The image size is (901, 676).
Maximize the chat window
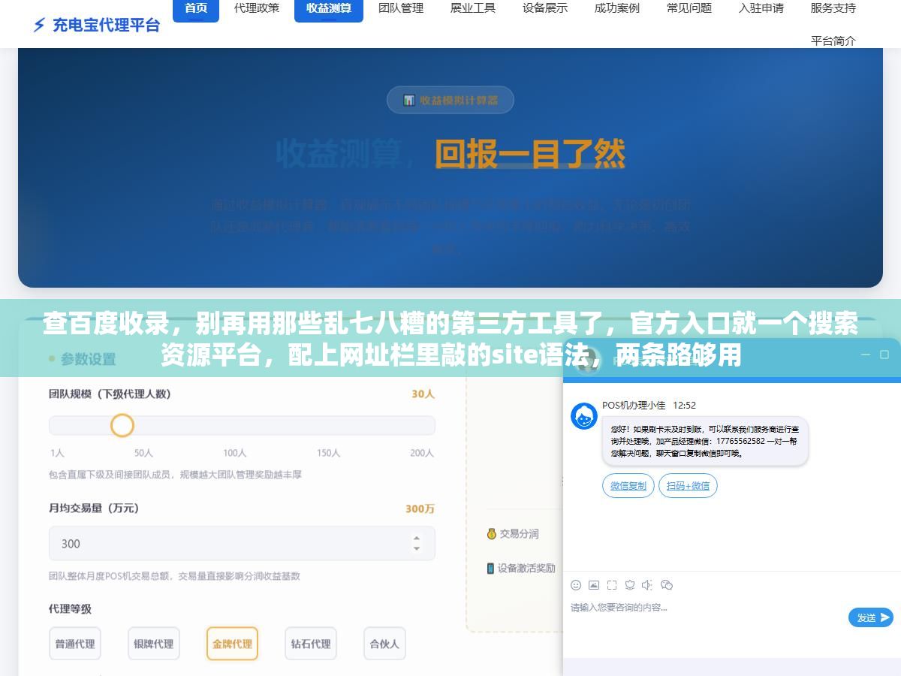pos(886,355)
